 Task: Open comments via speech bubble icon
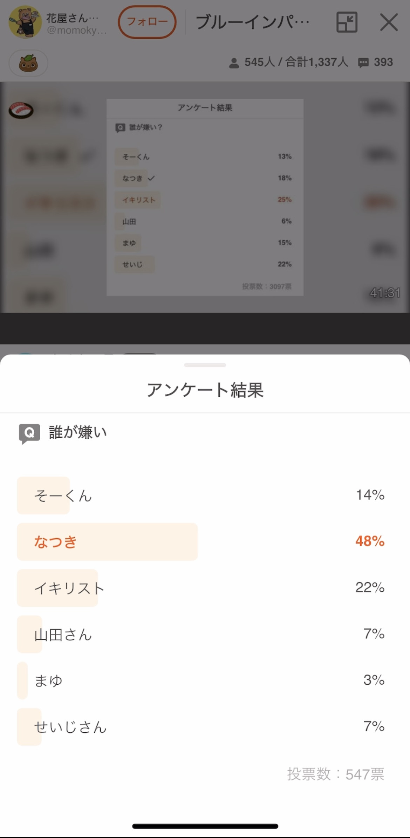tap(363, 63)
